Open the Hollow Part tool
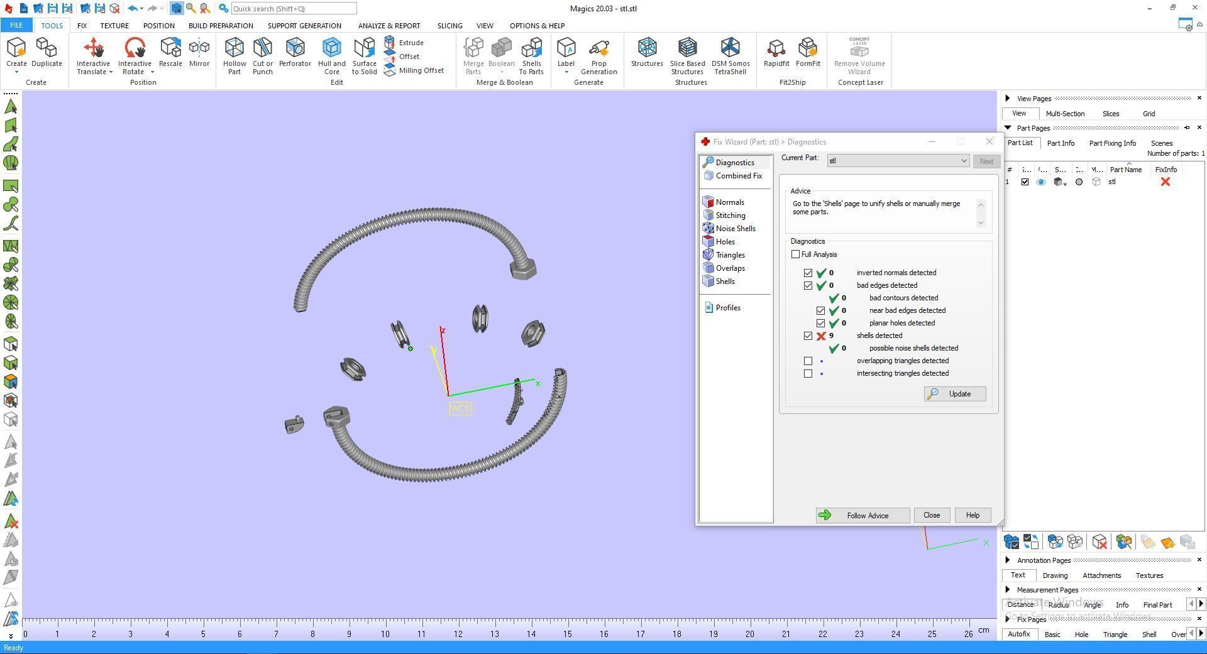Viewport: 1207px width, 654px height. pos(234,55)
